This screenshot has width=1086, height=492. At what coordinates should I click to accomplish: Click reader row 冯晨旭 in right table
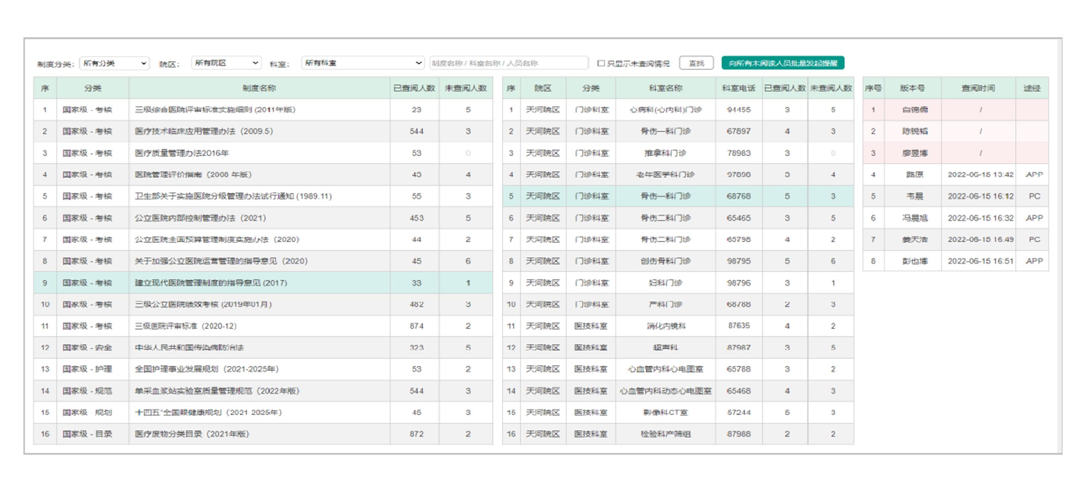[x=914, y=218]
